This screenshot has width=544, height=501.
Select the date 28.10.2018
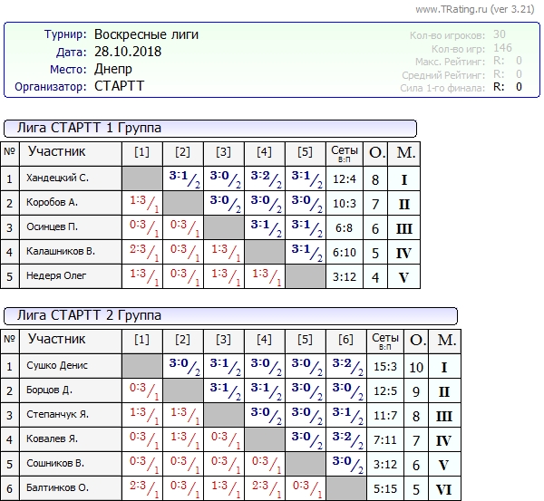point(128,52)
